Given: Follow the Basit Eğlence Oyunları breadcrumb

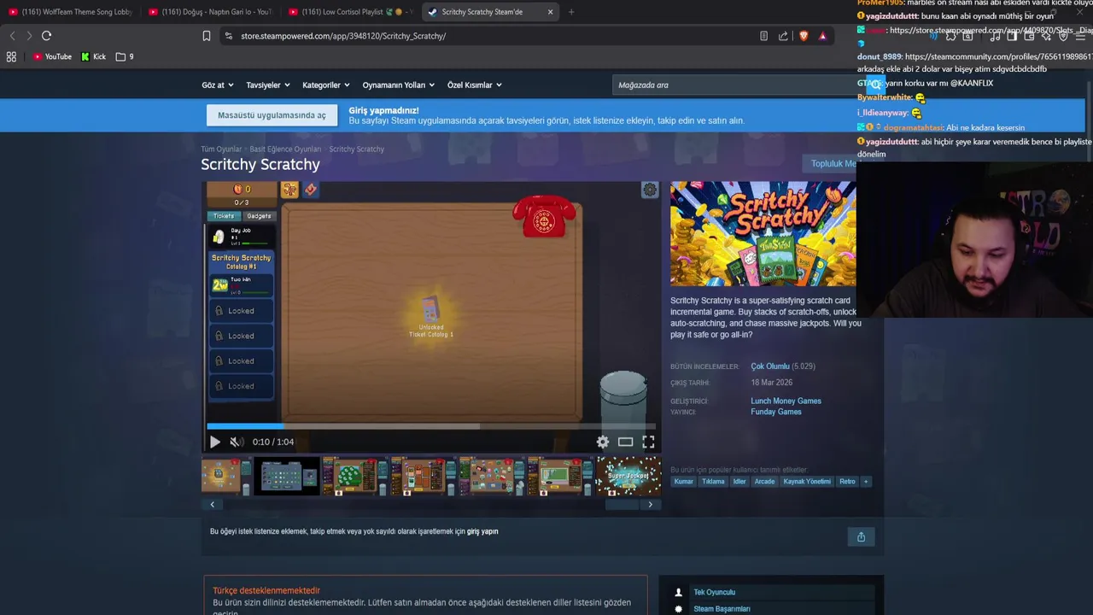Looking at the screenshot, I should (x=285, y=149).
